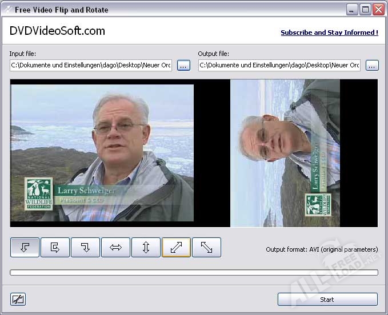Flip video horizontally with left-right arrow button
Screen dimensions: 388x315
pos(115,247)
